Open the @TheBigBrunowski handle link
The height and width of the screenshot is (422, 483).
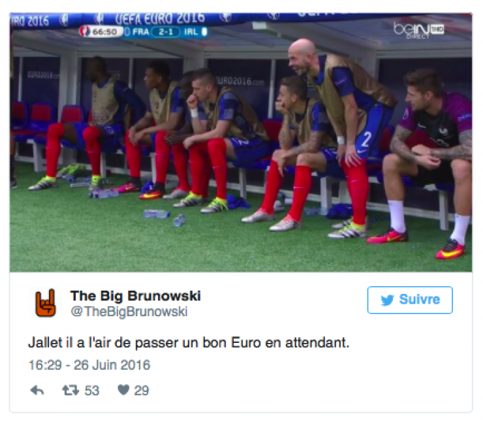tap(129, 312)
